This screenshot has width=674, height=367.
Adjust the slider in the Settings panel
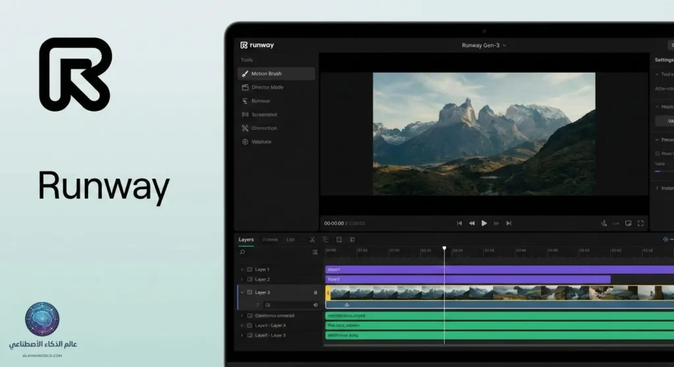coord(660,171)
